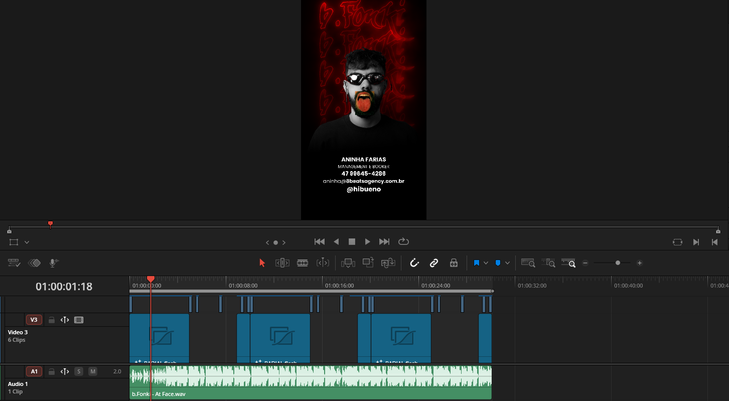Go to previous edit using skip-back icon
The image size is (729, 401).
click(x=714, y=242)
